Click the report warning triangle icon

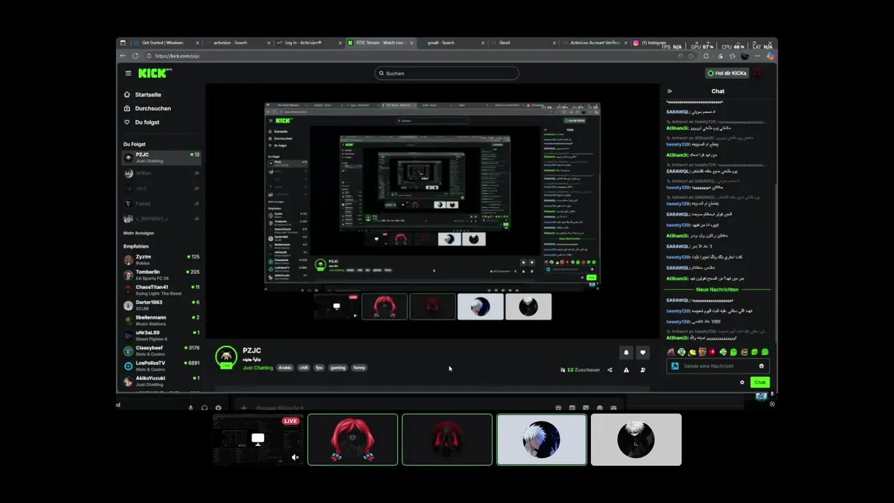pyautogui.click(x=626, y=370)
